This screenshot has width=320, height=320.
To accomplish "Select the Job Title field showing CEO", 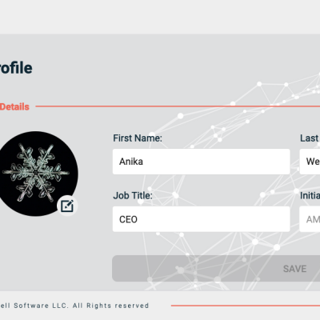I will click(x=202, y=219).
